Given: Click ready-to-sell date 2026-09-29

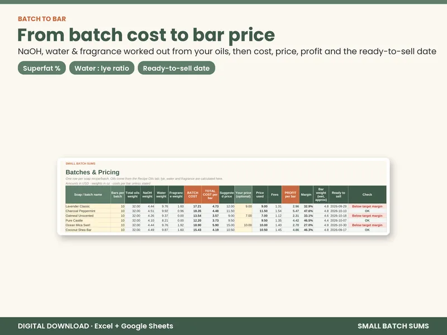Looking at the screenshot, I should [339, 206].
